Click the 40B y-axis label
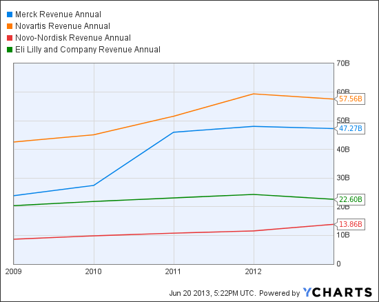This screenshot has height=302, width=379. click(343, 150)
